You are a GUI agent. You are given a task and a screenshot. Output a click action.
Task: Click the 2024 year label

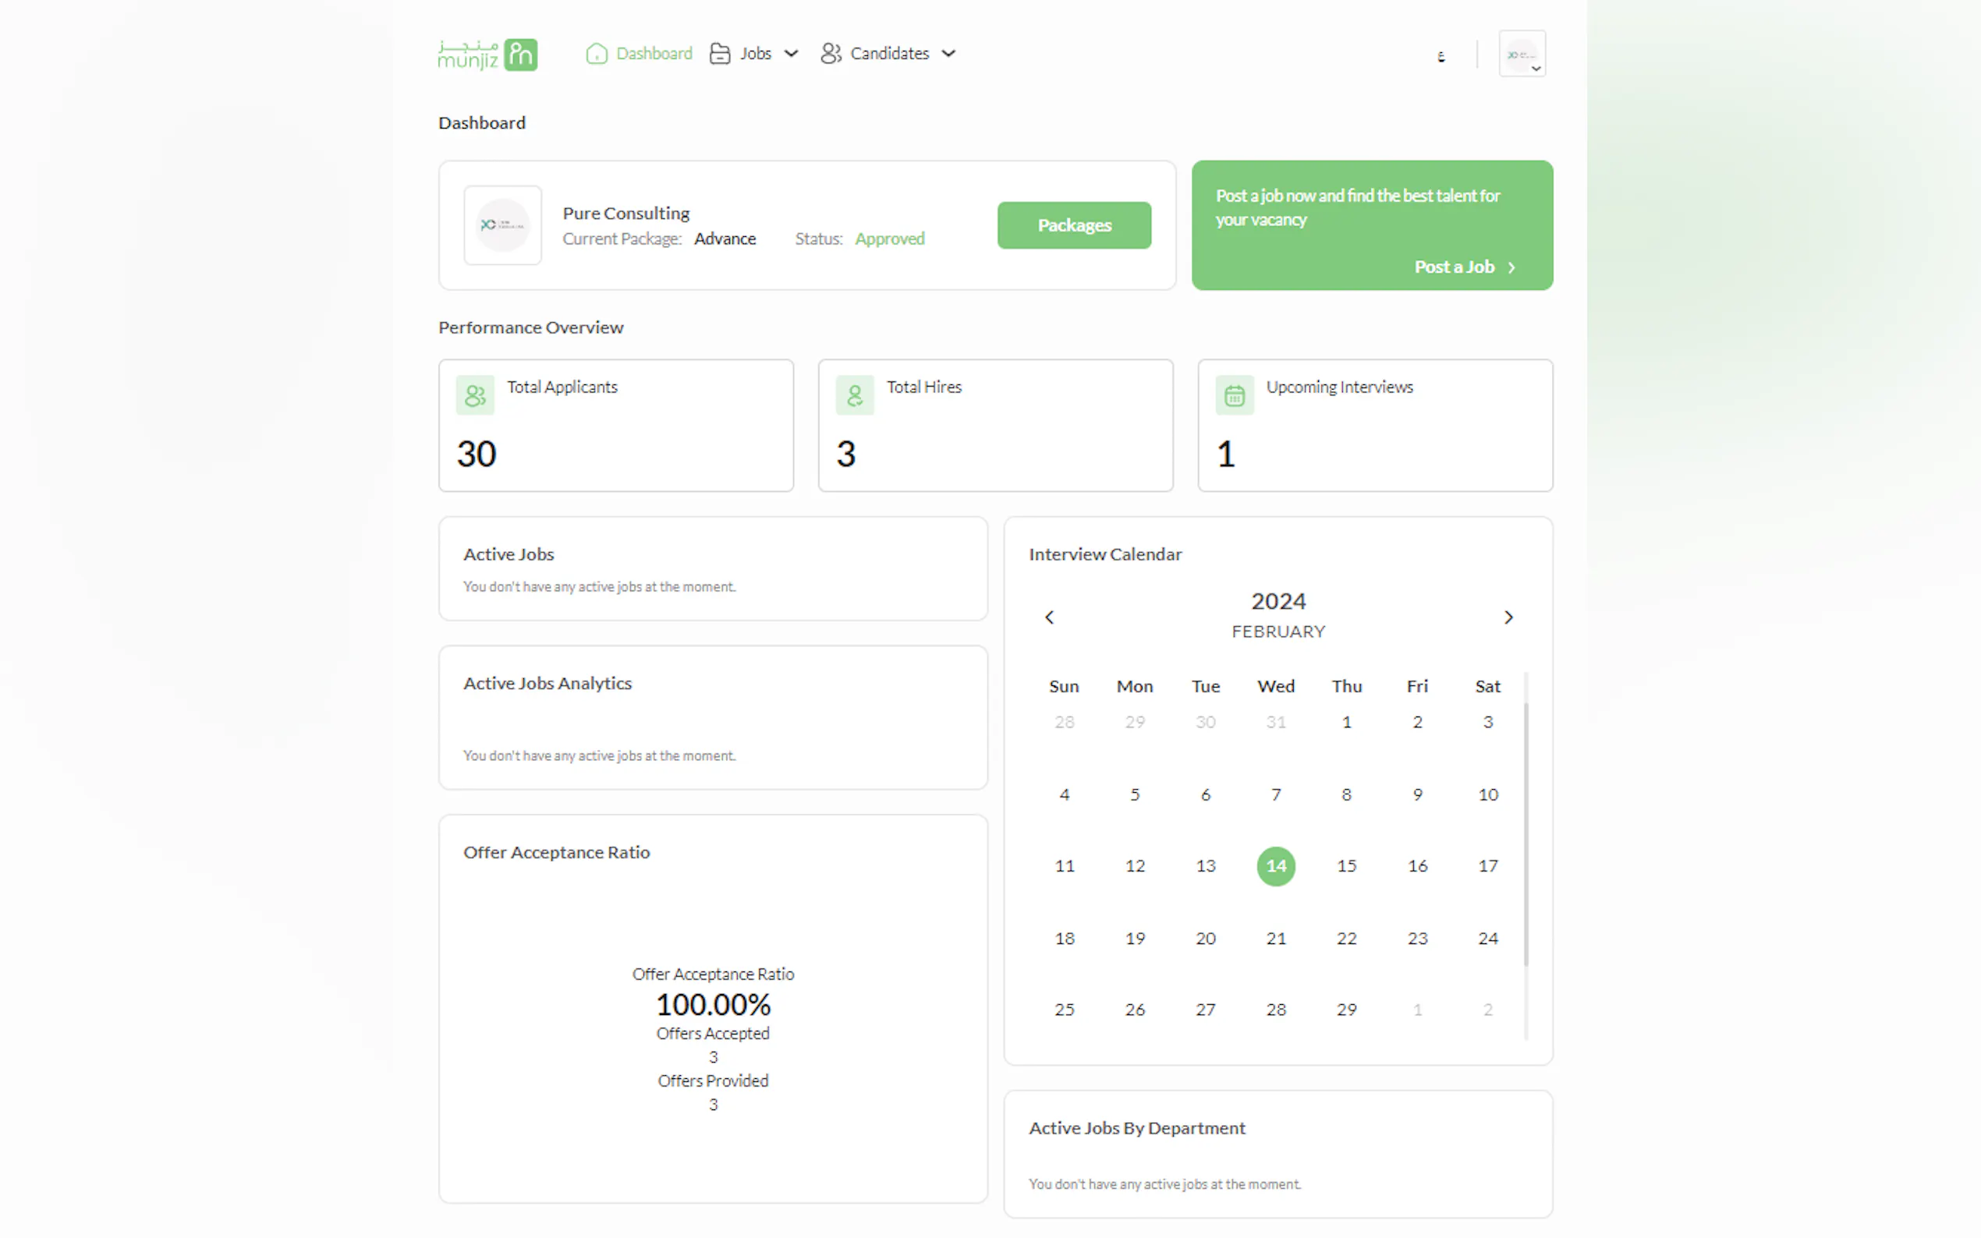(1278, 602)
